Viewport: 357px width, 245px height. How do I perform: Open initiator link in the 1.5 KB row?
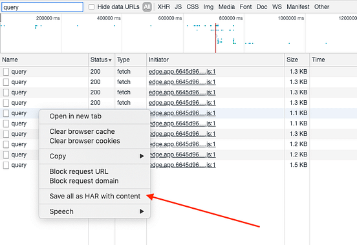tap(183, 165)
